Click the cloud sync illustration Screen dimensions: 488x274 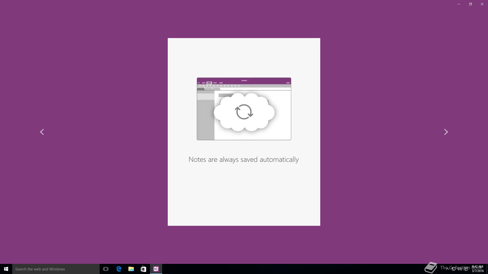244,112
